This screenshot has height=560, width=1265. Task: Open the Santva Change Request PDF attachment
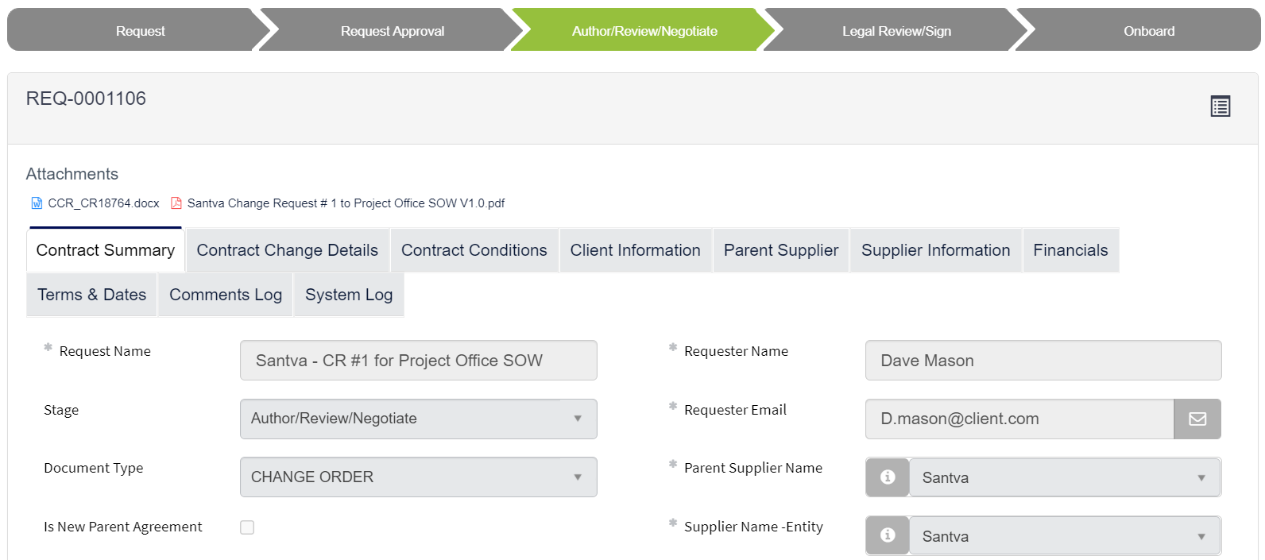tap(346, 203)
